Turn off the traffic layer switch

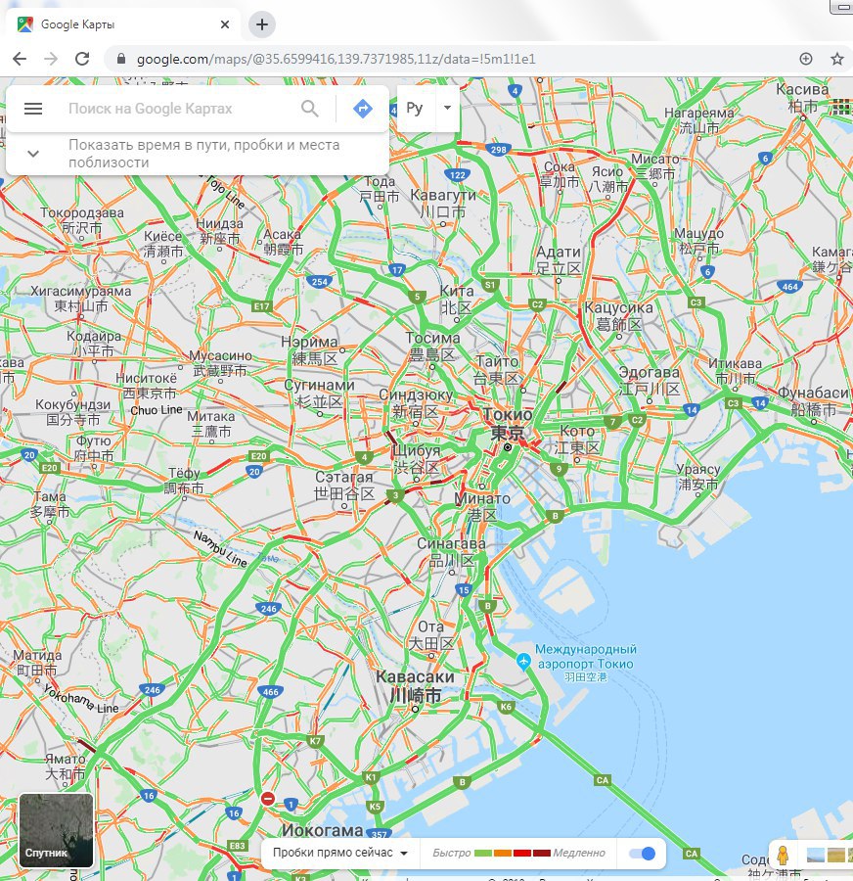pyautogui.click(x=642, y=854)
